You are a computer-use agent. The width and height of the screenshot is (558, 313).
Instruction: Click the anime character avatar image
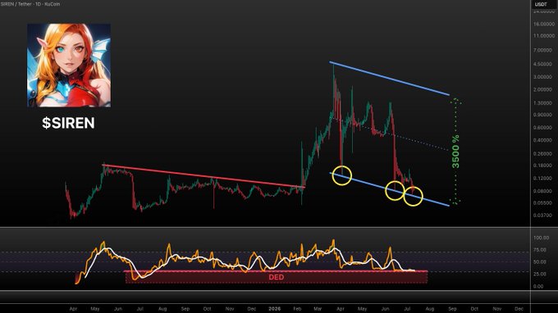tap(69, 66)
